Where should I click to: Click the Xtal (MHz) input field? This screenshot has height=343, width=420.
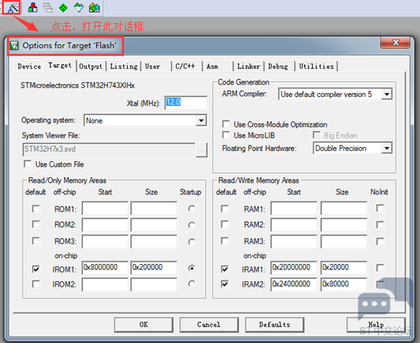[x=186, y=103]
